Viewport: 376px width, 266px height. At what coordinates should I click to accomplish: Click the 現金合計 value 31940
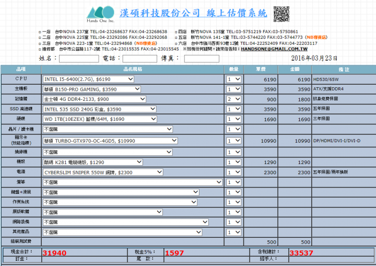pos(54,253)
